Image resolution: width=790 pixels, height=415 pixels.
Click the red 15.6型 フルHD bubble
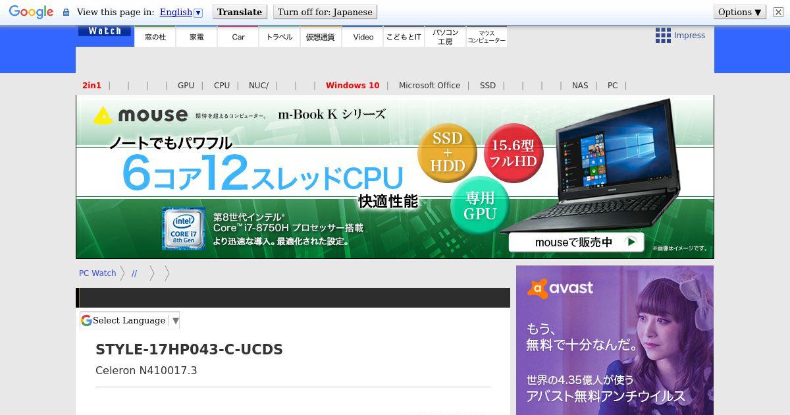pos(513,152)
